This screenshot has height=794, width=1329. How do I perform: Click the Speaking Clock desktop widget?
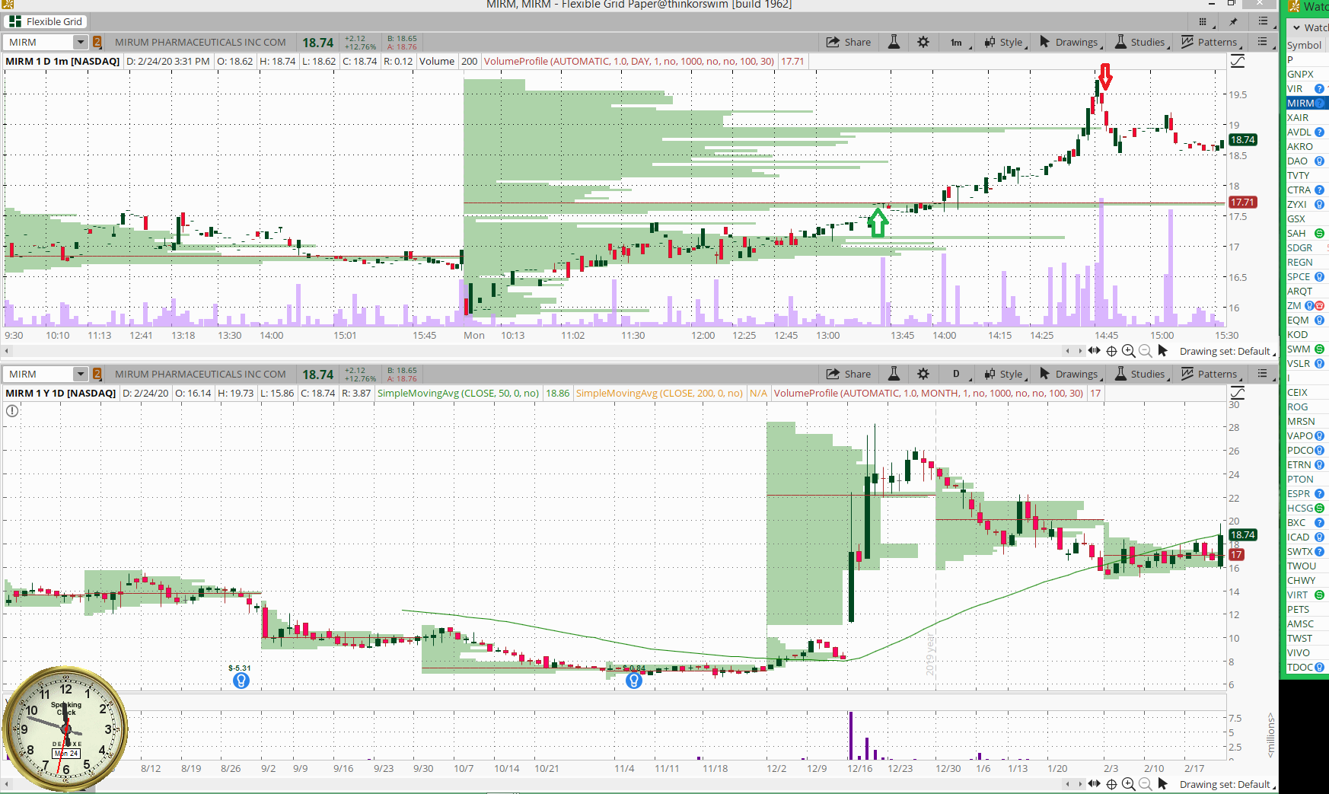65,729
